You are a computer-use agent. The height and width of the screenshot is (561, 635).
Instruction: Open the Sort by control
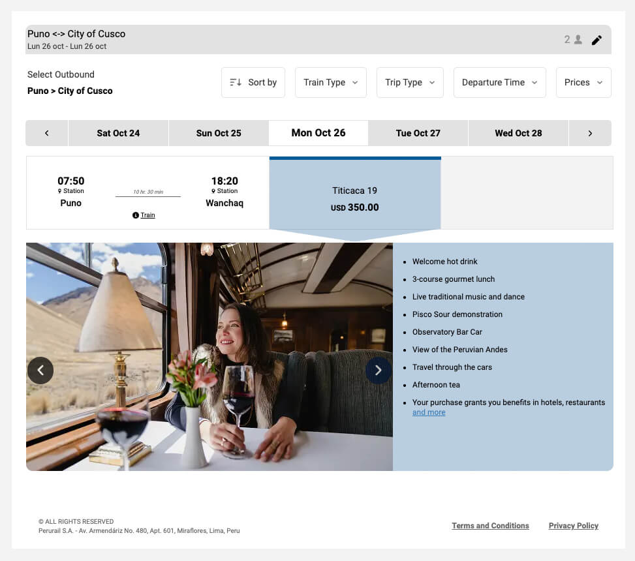pos(253,83)
